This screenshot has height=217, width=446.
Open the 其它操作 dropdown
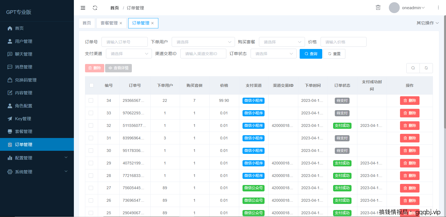point(428,23)
